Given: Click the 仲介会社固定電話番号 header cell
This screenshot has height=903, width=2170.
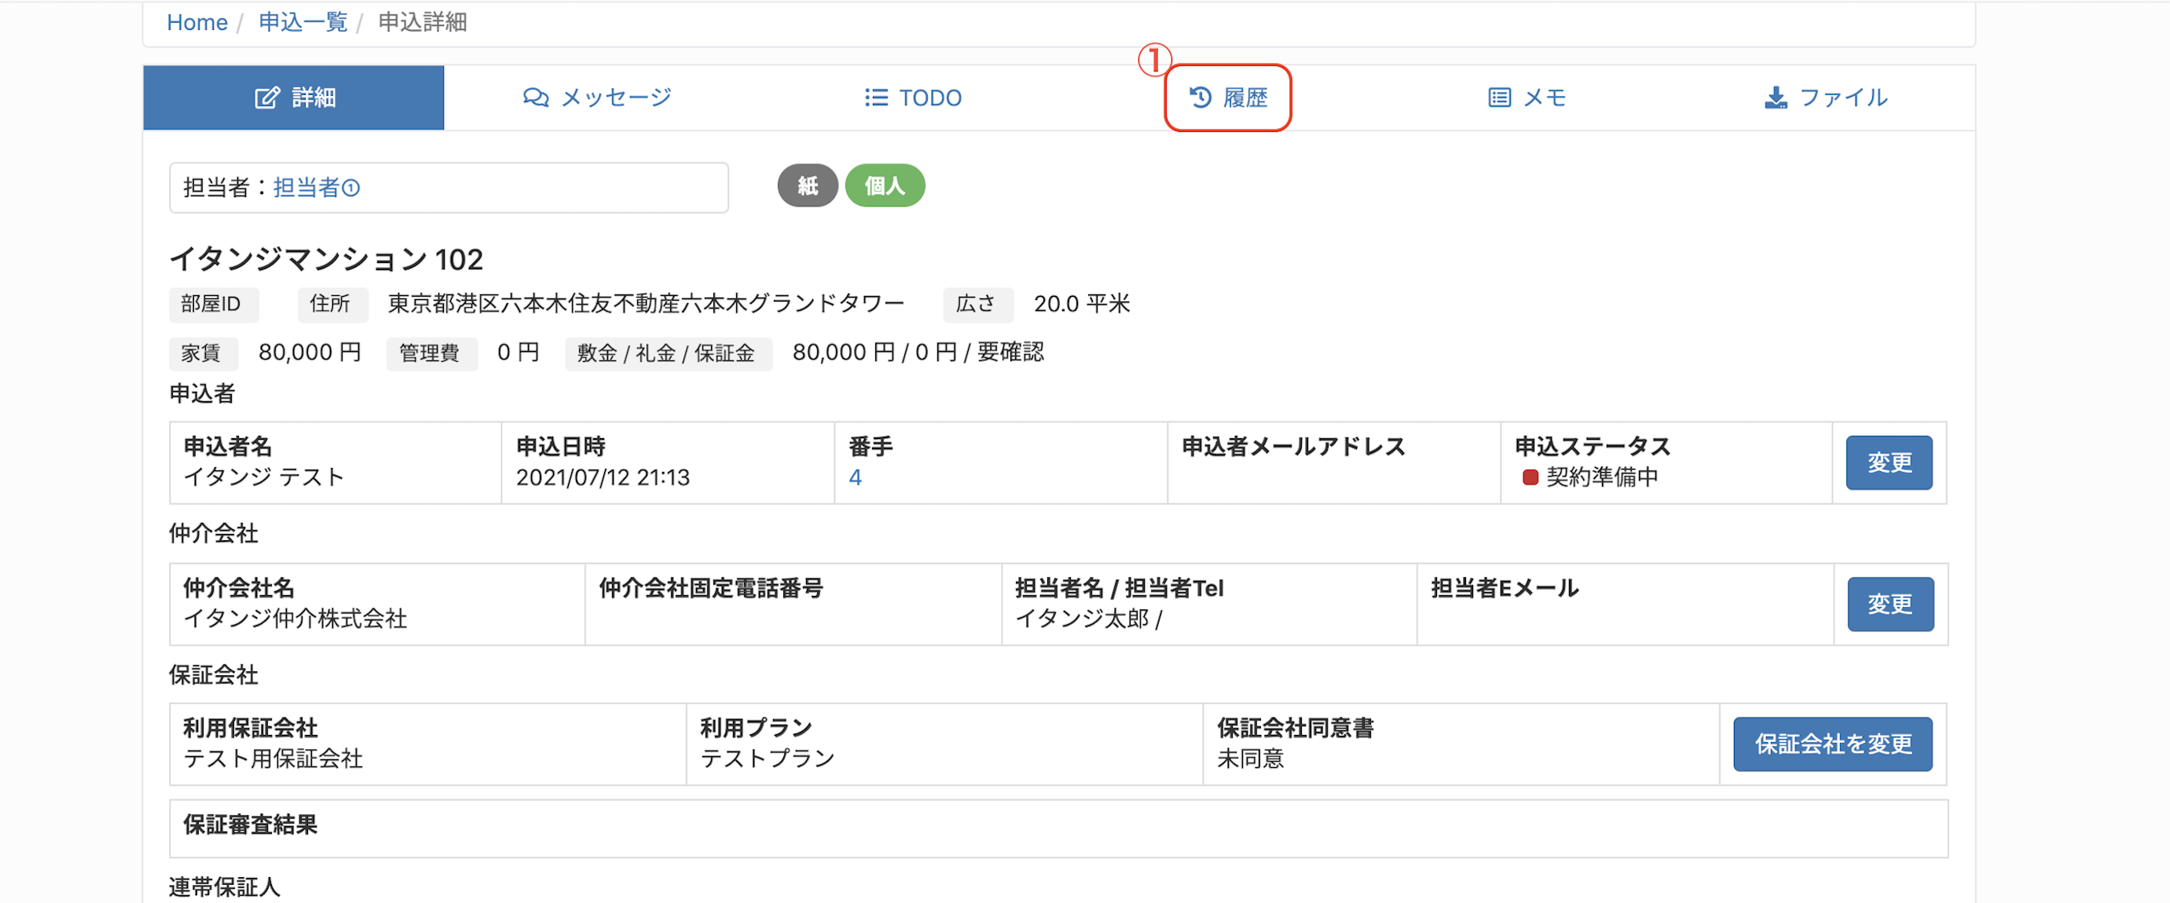Looking at the screenshot, I should [x=793, y=605].
